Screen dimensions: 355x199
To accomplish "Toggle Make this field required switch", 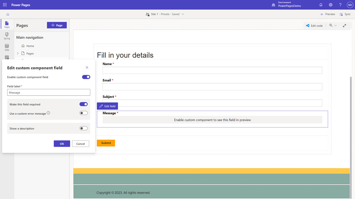I will [x=84, y=104].
